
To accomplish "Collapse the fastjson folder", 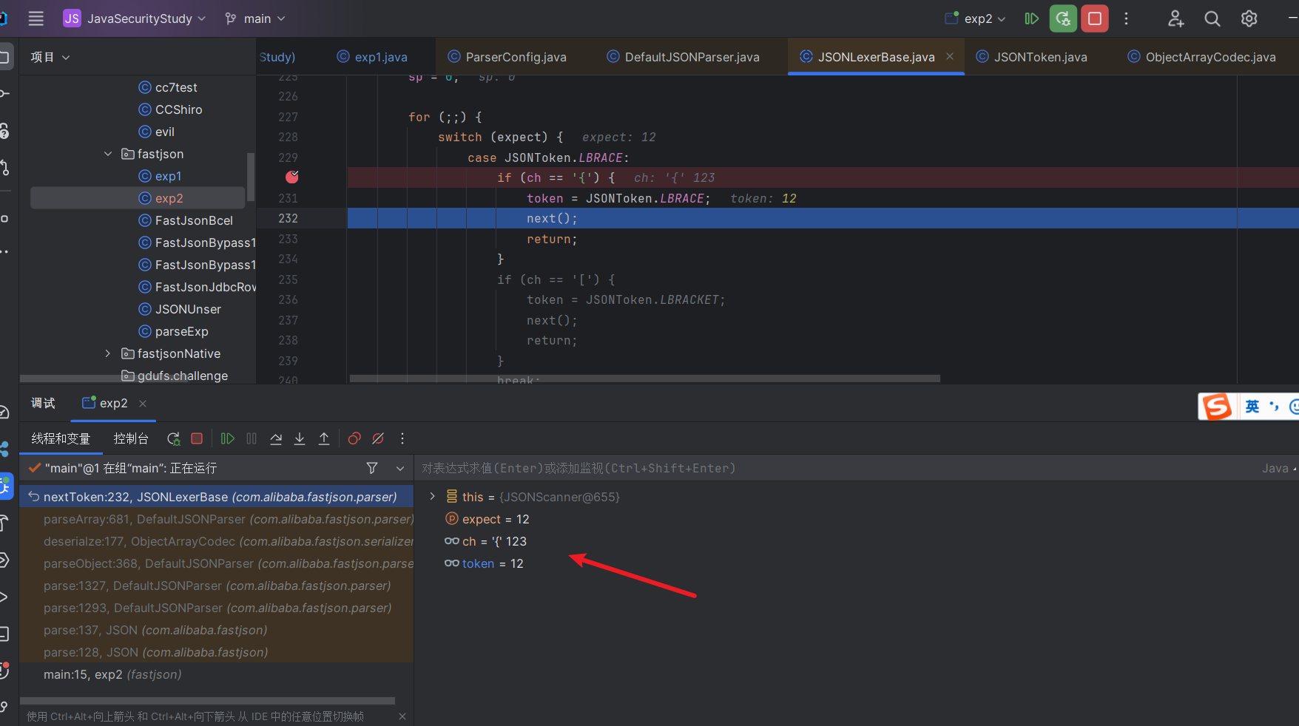I will coord(108,154).
